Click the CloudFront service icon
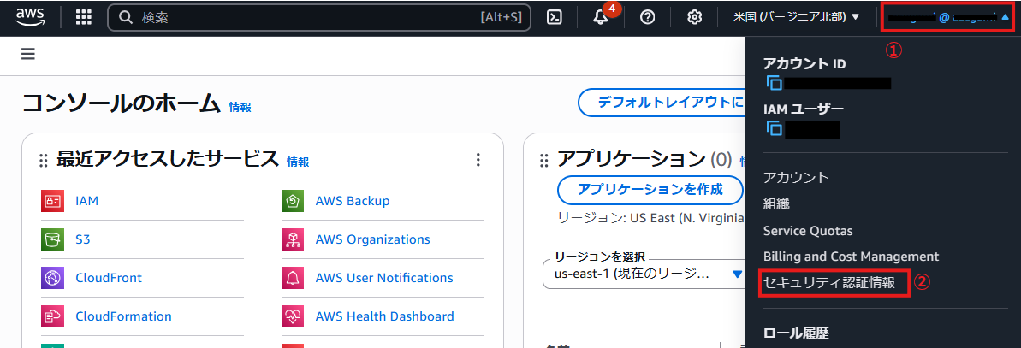Screen dimensions: 1021x348 click(51, 278)
